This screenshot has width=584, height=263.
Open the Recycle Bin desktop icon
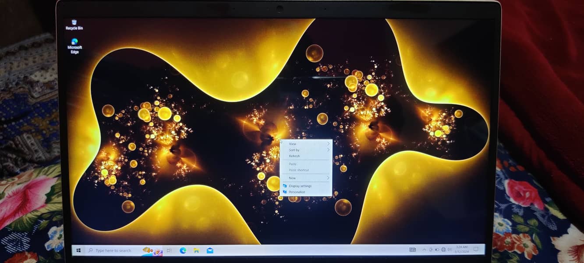(74, 25)
